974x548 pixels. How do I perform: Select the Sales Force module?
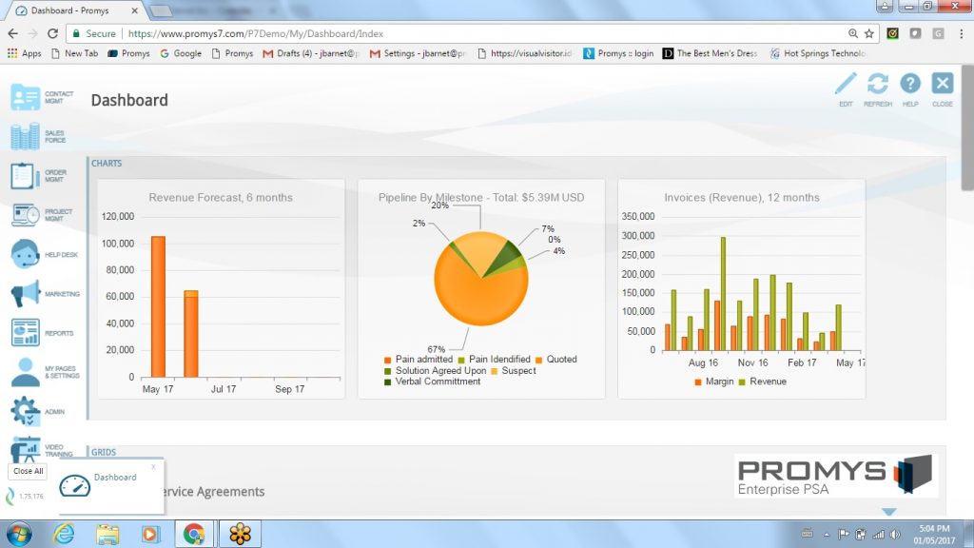pyautogui.click(x=26, y=136)
